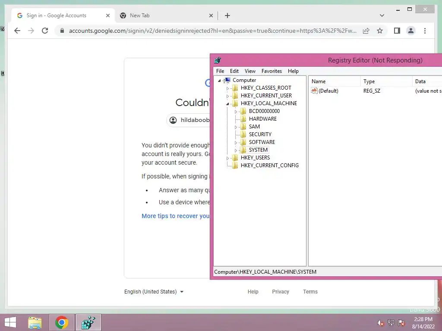Share this page via the share icon
This screenshot has height=331, width=442.
coord(366,31)
